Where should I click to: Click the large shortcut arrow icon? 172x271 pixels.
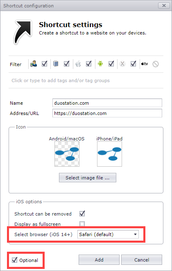click(23, 32)
